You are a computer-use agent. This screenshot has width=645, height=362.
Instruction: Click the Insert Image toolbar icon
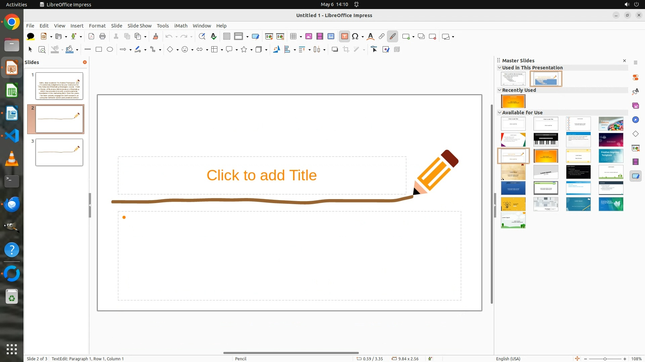coord(308,37)
